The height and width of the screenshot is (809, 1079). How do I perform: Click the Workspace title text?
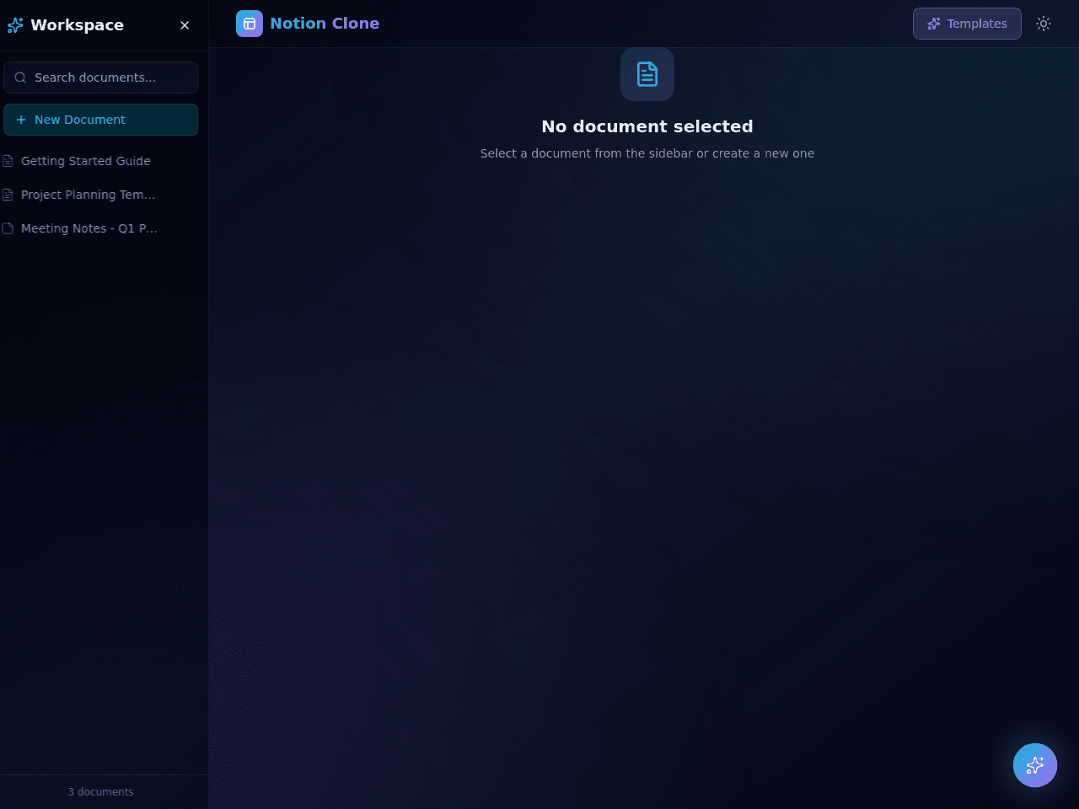[x=77, y=25]
